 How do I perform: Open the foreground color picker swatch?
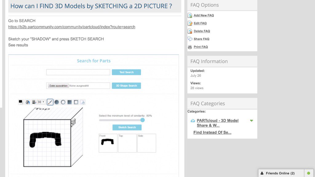(21, 102)
